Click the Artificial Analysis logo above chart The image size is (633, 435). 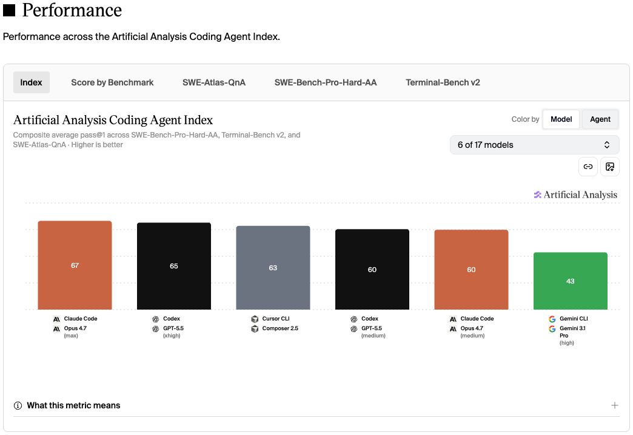coord(575,194)
